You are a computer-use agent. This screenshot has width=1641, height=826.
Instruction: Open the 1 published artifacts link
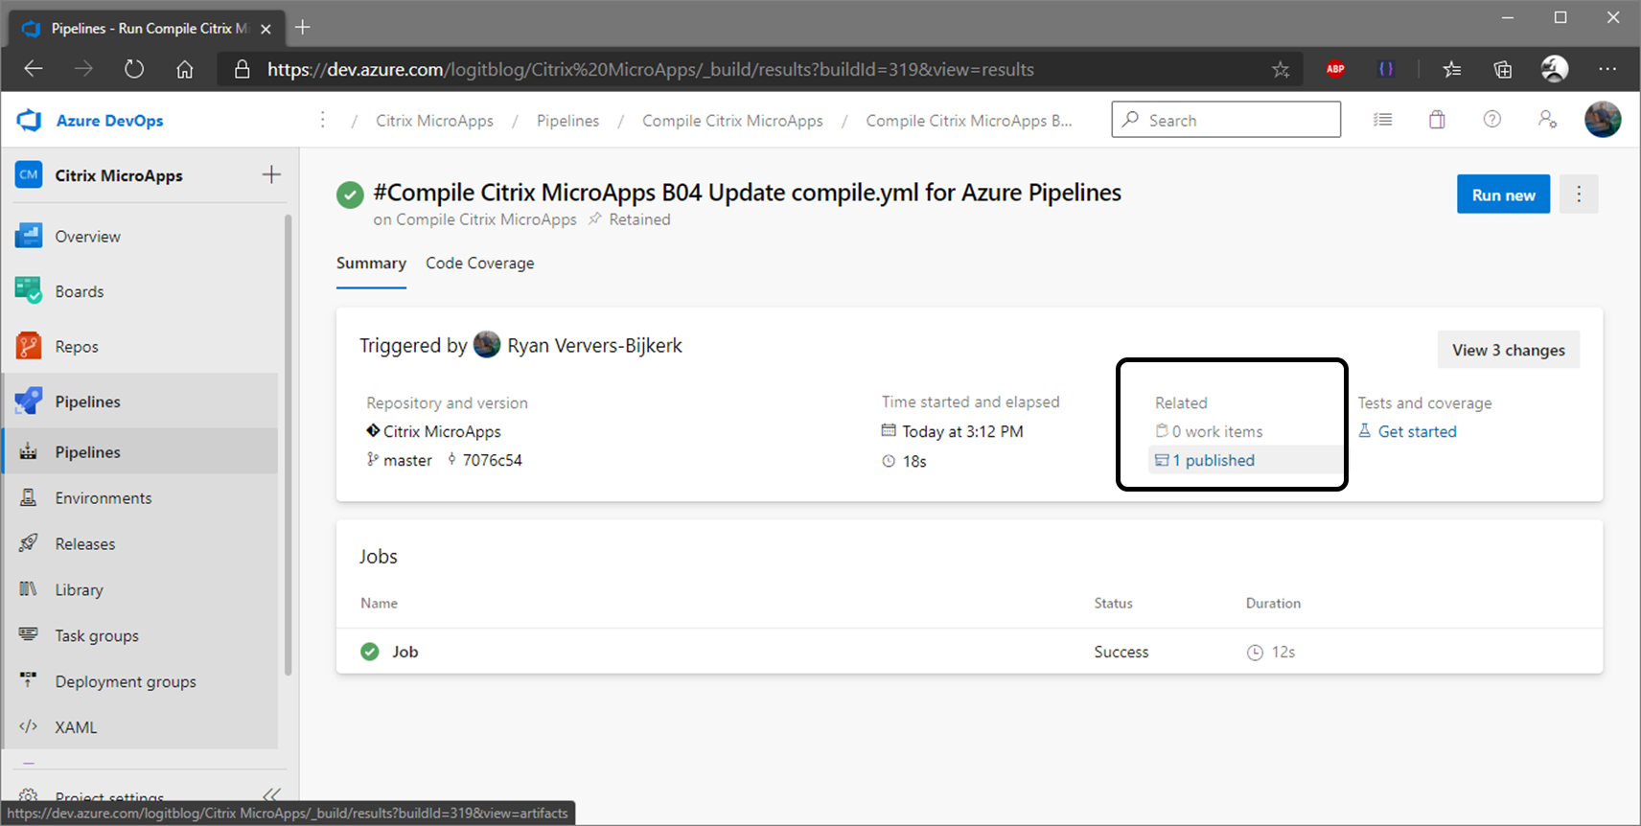click(1205, 460)
